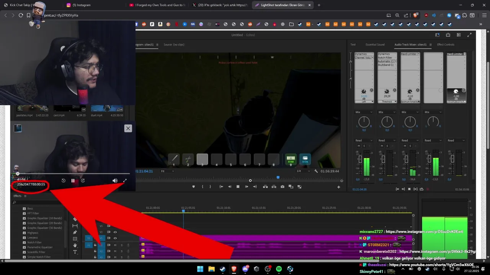The height and width of the screenshot is (275, 490).
Task: Click Go to In point button
Action: [221, 187]
